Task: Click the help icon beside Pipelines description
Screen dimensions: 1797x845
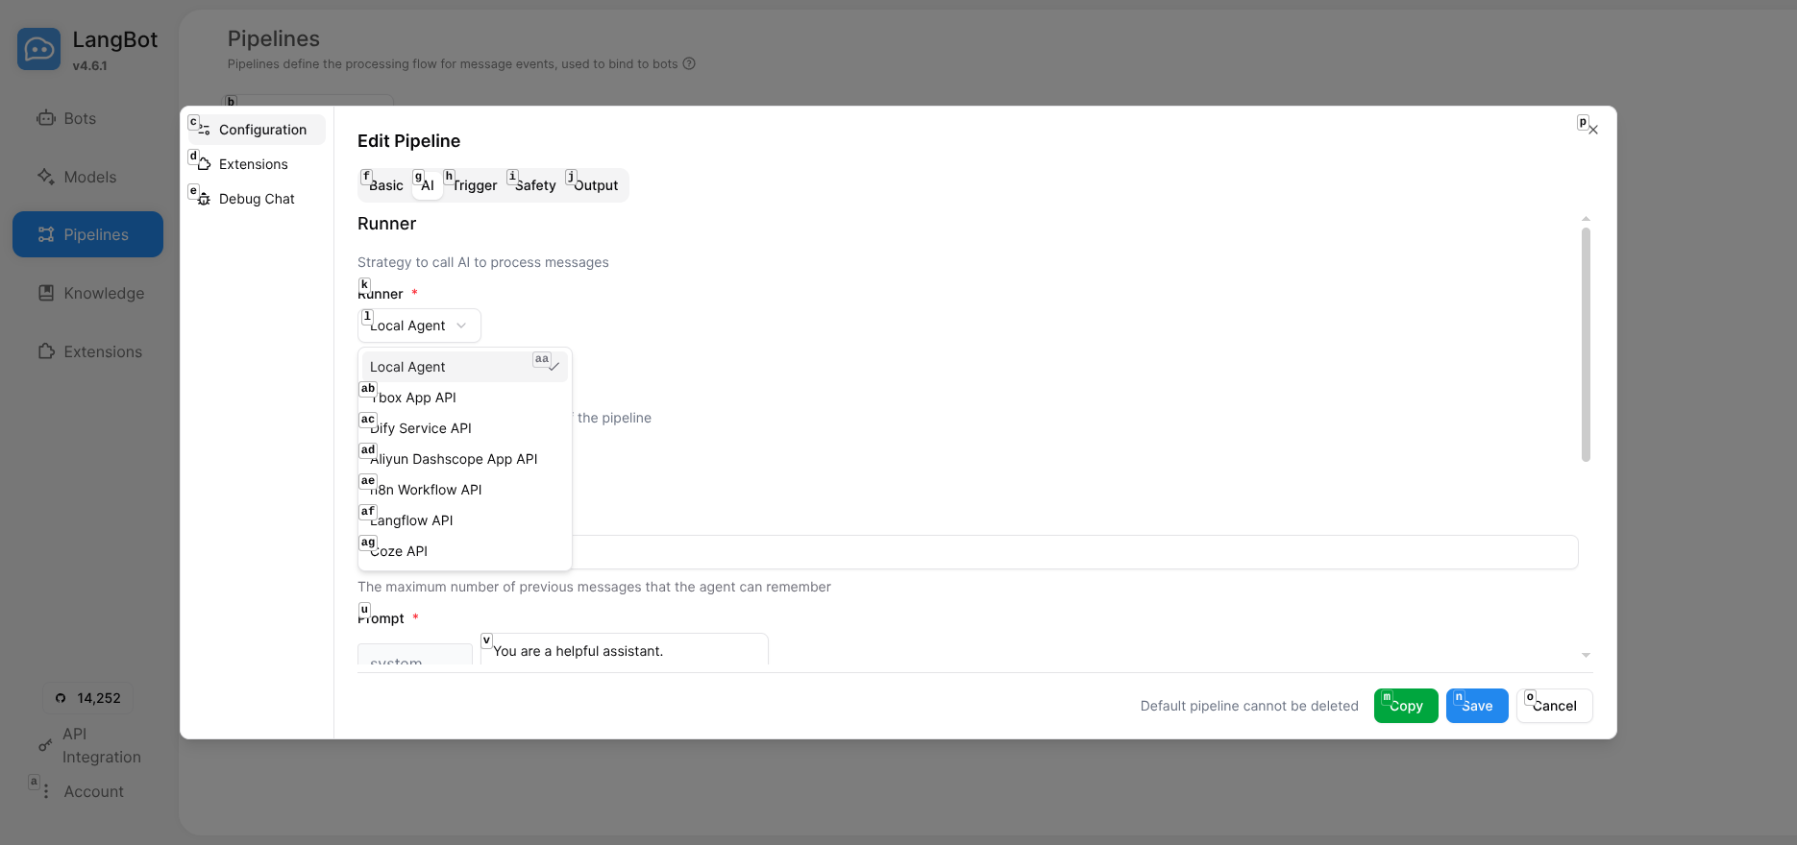Action: coord(689,64)
